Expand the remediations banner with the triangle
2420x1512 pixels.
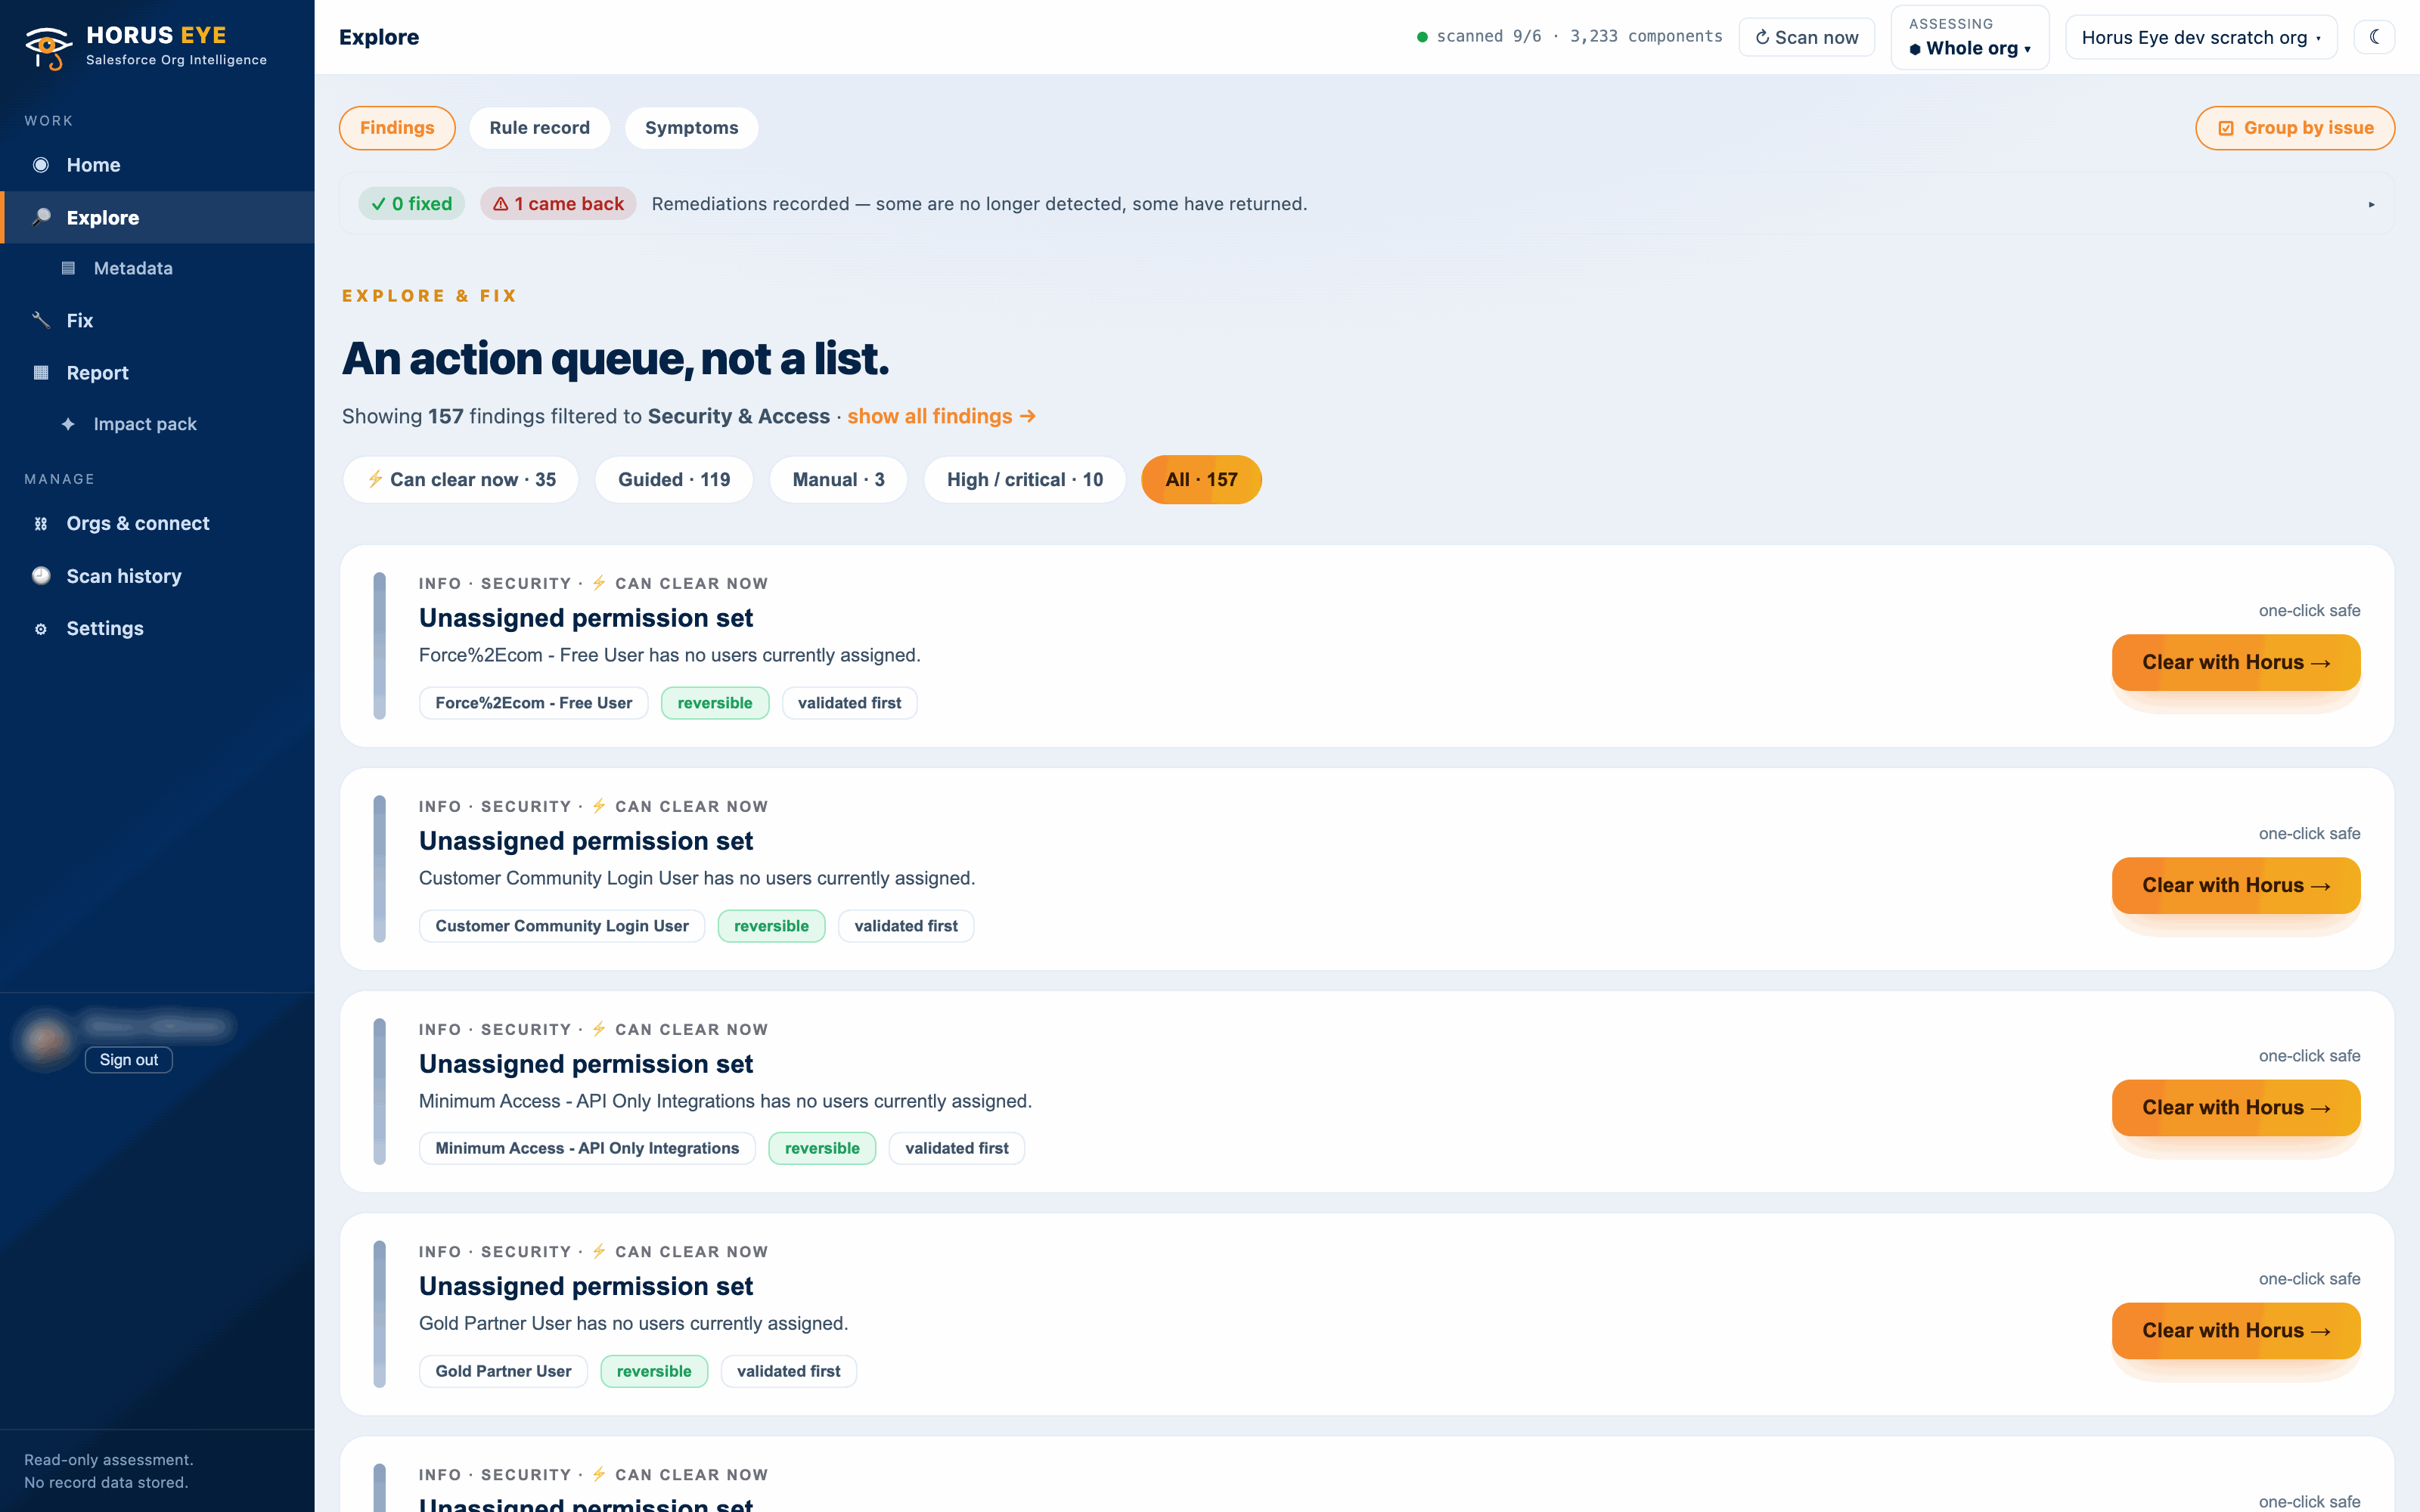click(2371, 204)
